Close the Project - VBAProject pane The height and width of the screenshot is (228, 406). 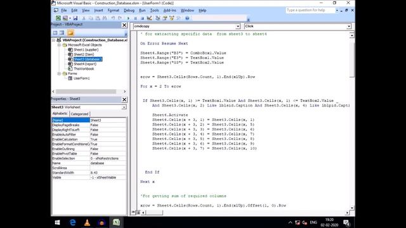124,25
